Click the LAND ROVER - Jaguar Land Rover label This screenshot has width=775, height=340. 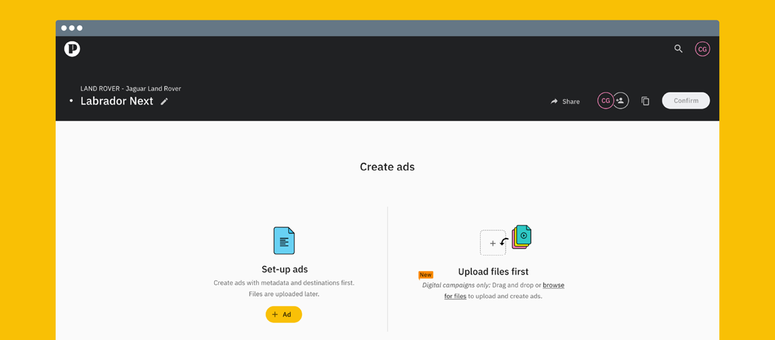(x=131, y=88)
